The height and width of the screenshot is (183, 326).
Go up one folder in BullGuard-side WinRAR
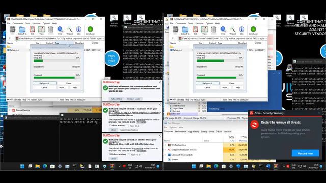[x=10, y=39]
